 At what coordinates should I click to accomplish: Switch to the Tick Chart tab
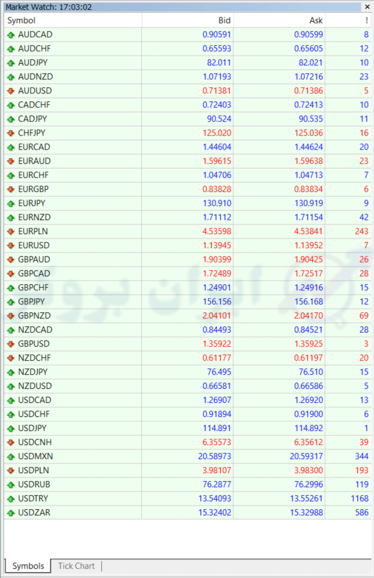[76, 566]
